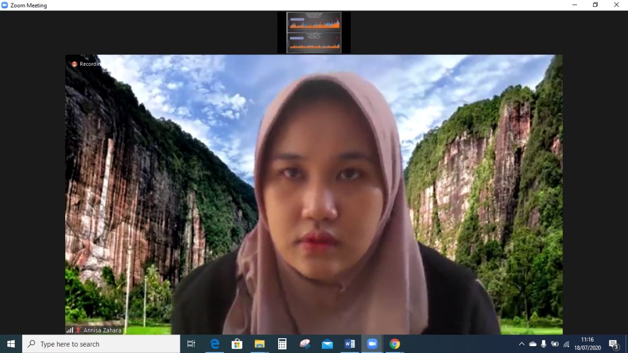
Task: Open the Mail app from taskbar
Action: click(327, 344)
